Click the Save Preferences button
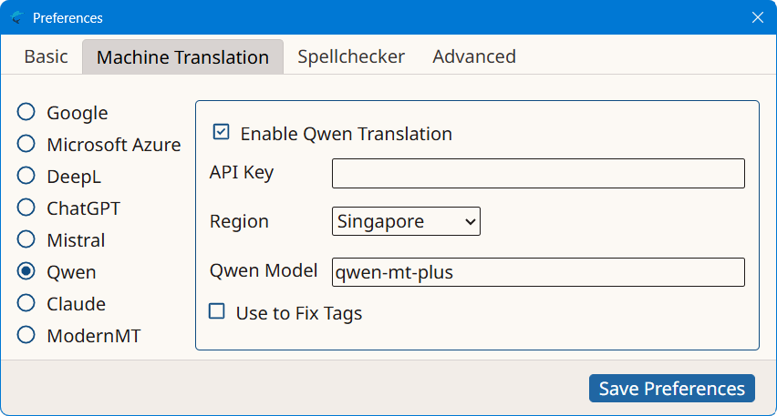Viewport: 777px width, 416px height. pyautogui.click(x=671, y=388)
